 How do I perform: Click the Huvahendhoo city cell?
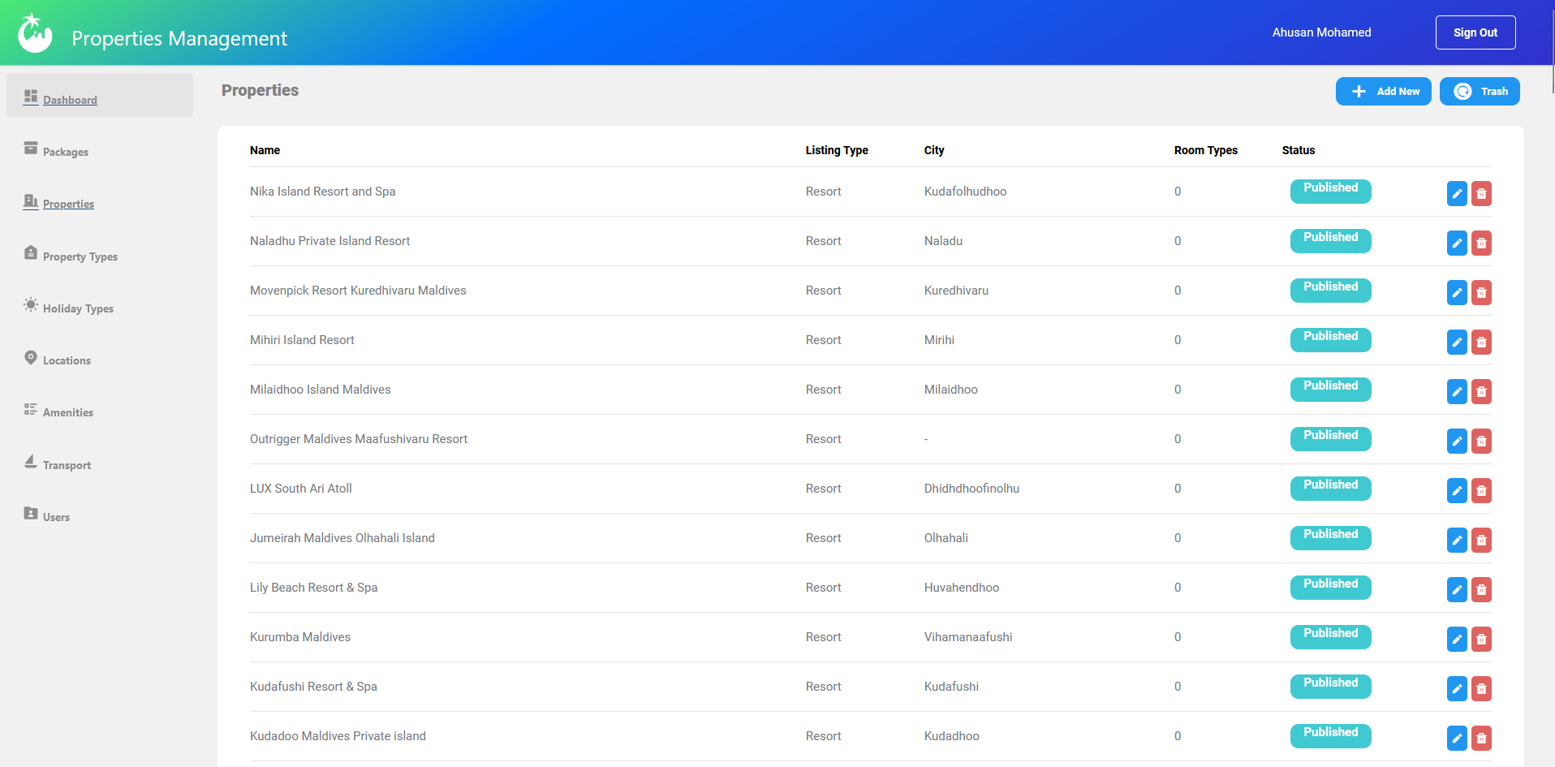click(x=962, y=588)
